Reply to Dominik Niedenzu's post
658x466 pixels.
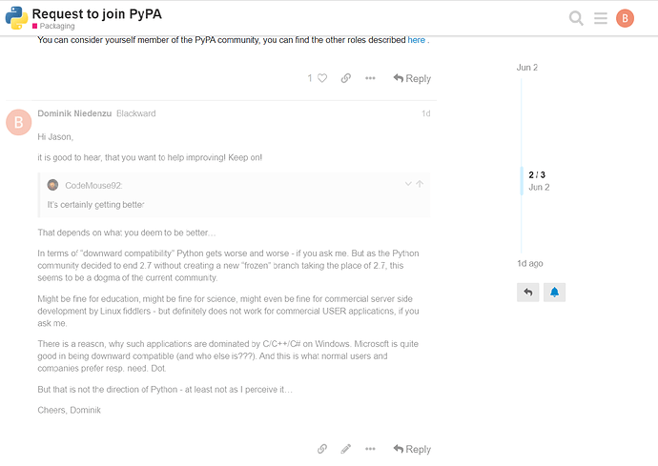tap(412, 449)
